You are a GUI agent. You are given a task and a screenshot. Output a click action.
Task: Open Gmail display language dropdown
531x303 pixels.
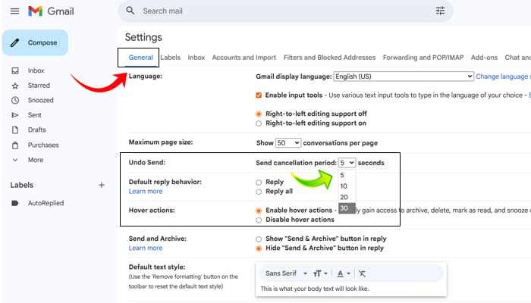(x=404, y=77)
